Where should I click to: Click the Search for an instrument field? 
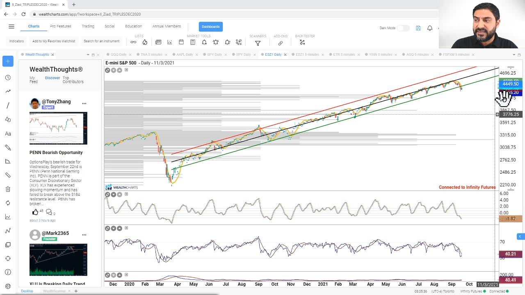tap(101, 41)
